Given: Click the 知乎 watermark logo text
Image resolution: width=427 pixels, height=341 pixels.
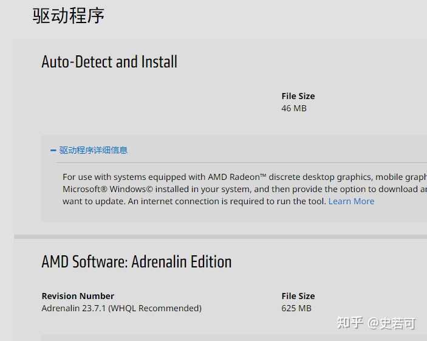Looking at the screenshot, I should point(350,323).
